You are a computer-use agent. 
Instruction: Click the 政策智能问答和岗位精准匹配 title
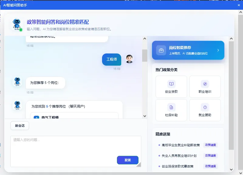(x=58, y=22)
